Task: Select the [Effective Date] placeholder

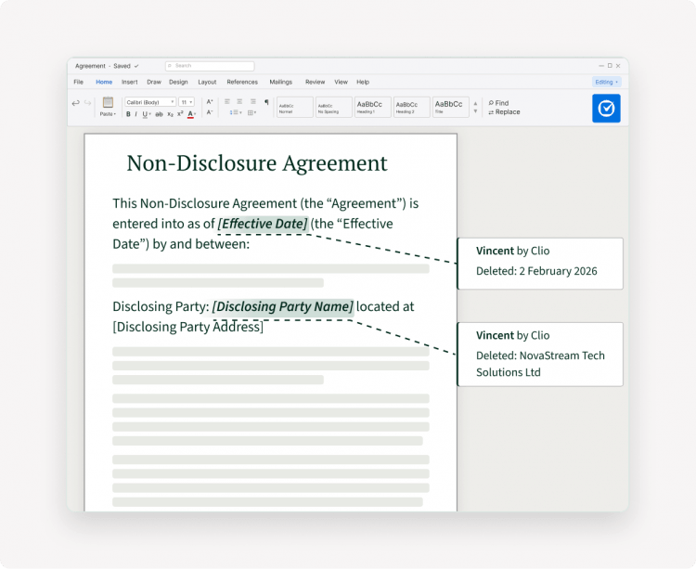Action: 263,224
